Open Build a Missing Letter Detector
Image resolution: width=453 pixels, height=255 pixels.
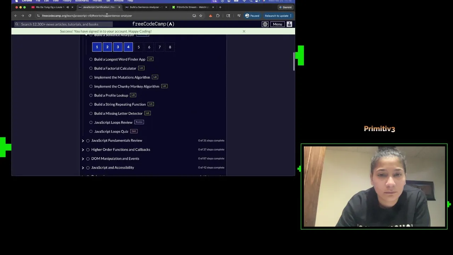point(118,113)
